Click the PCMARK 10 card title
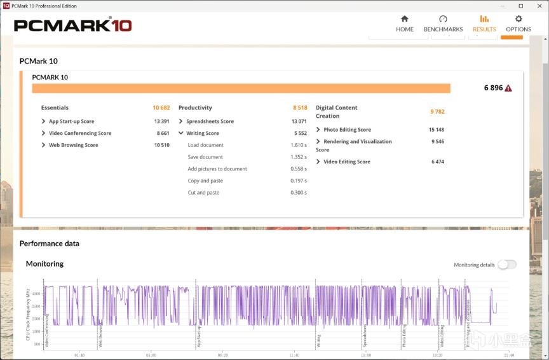549x360 pixels. pos(50,78)
